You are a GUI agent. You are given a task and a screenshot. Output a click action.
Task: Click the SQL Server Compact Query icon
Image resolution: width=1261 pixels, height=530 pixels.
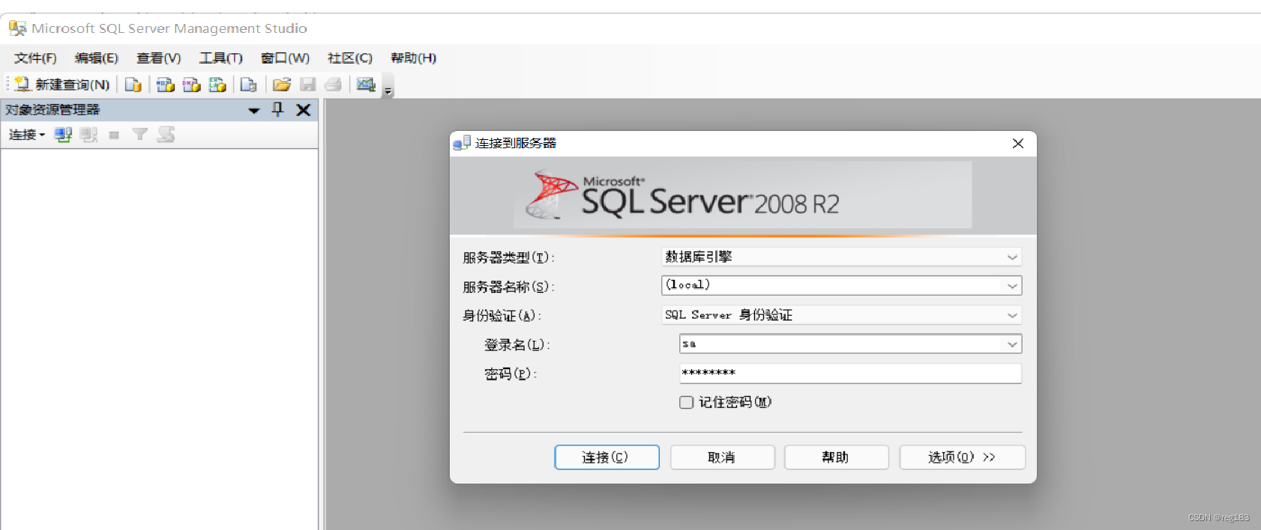(248, 85)
